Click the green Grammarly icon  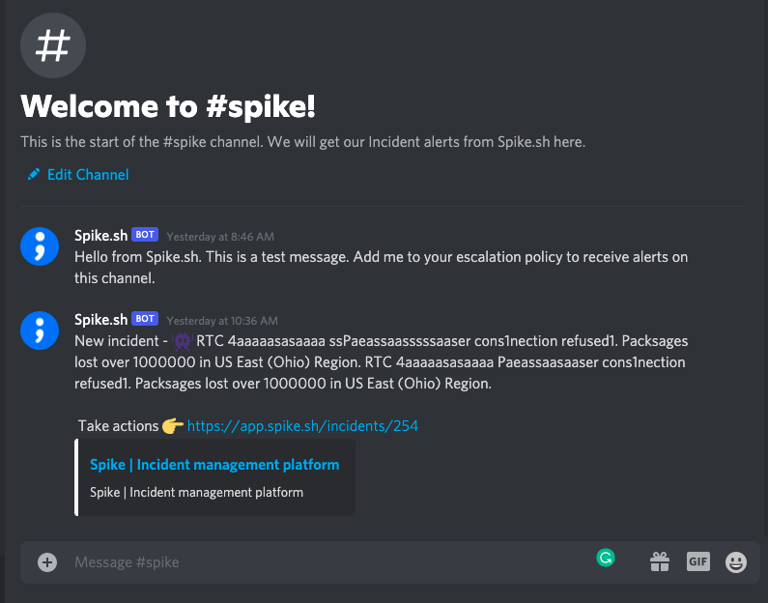[x=606, y=558]
